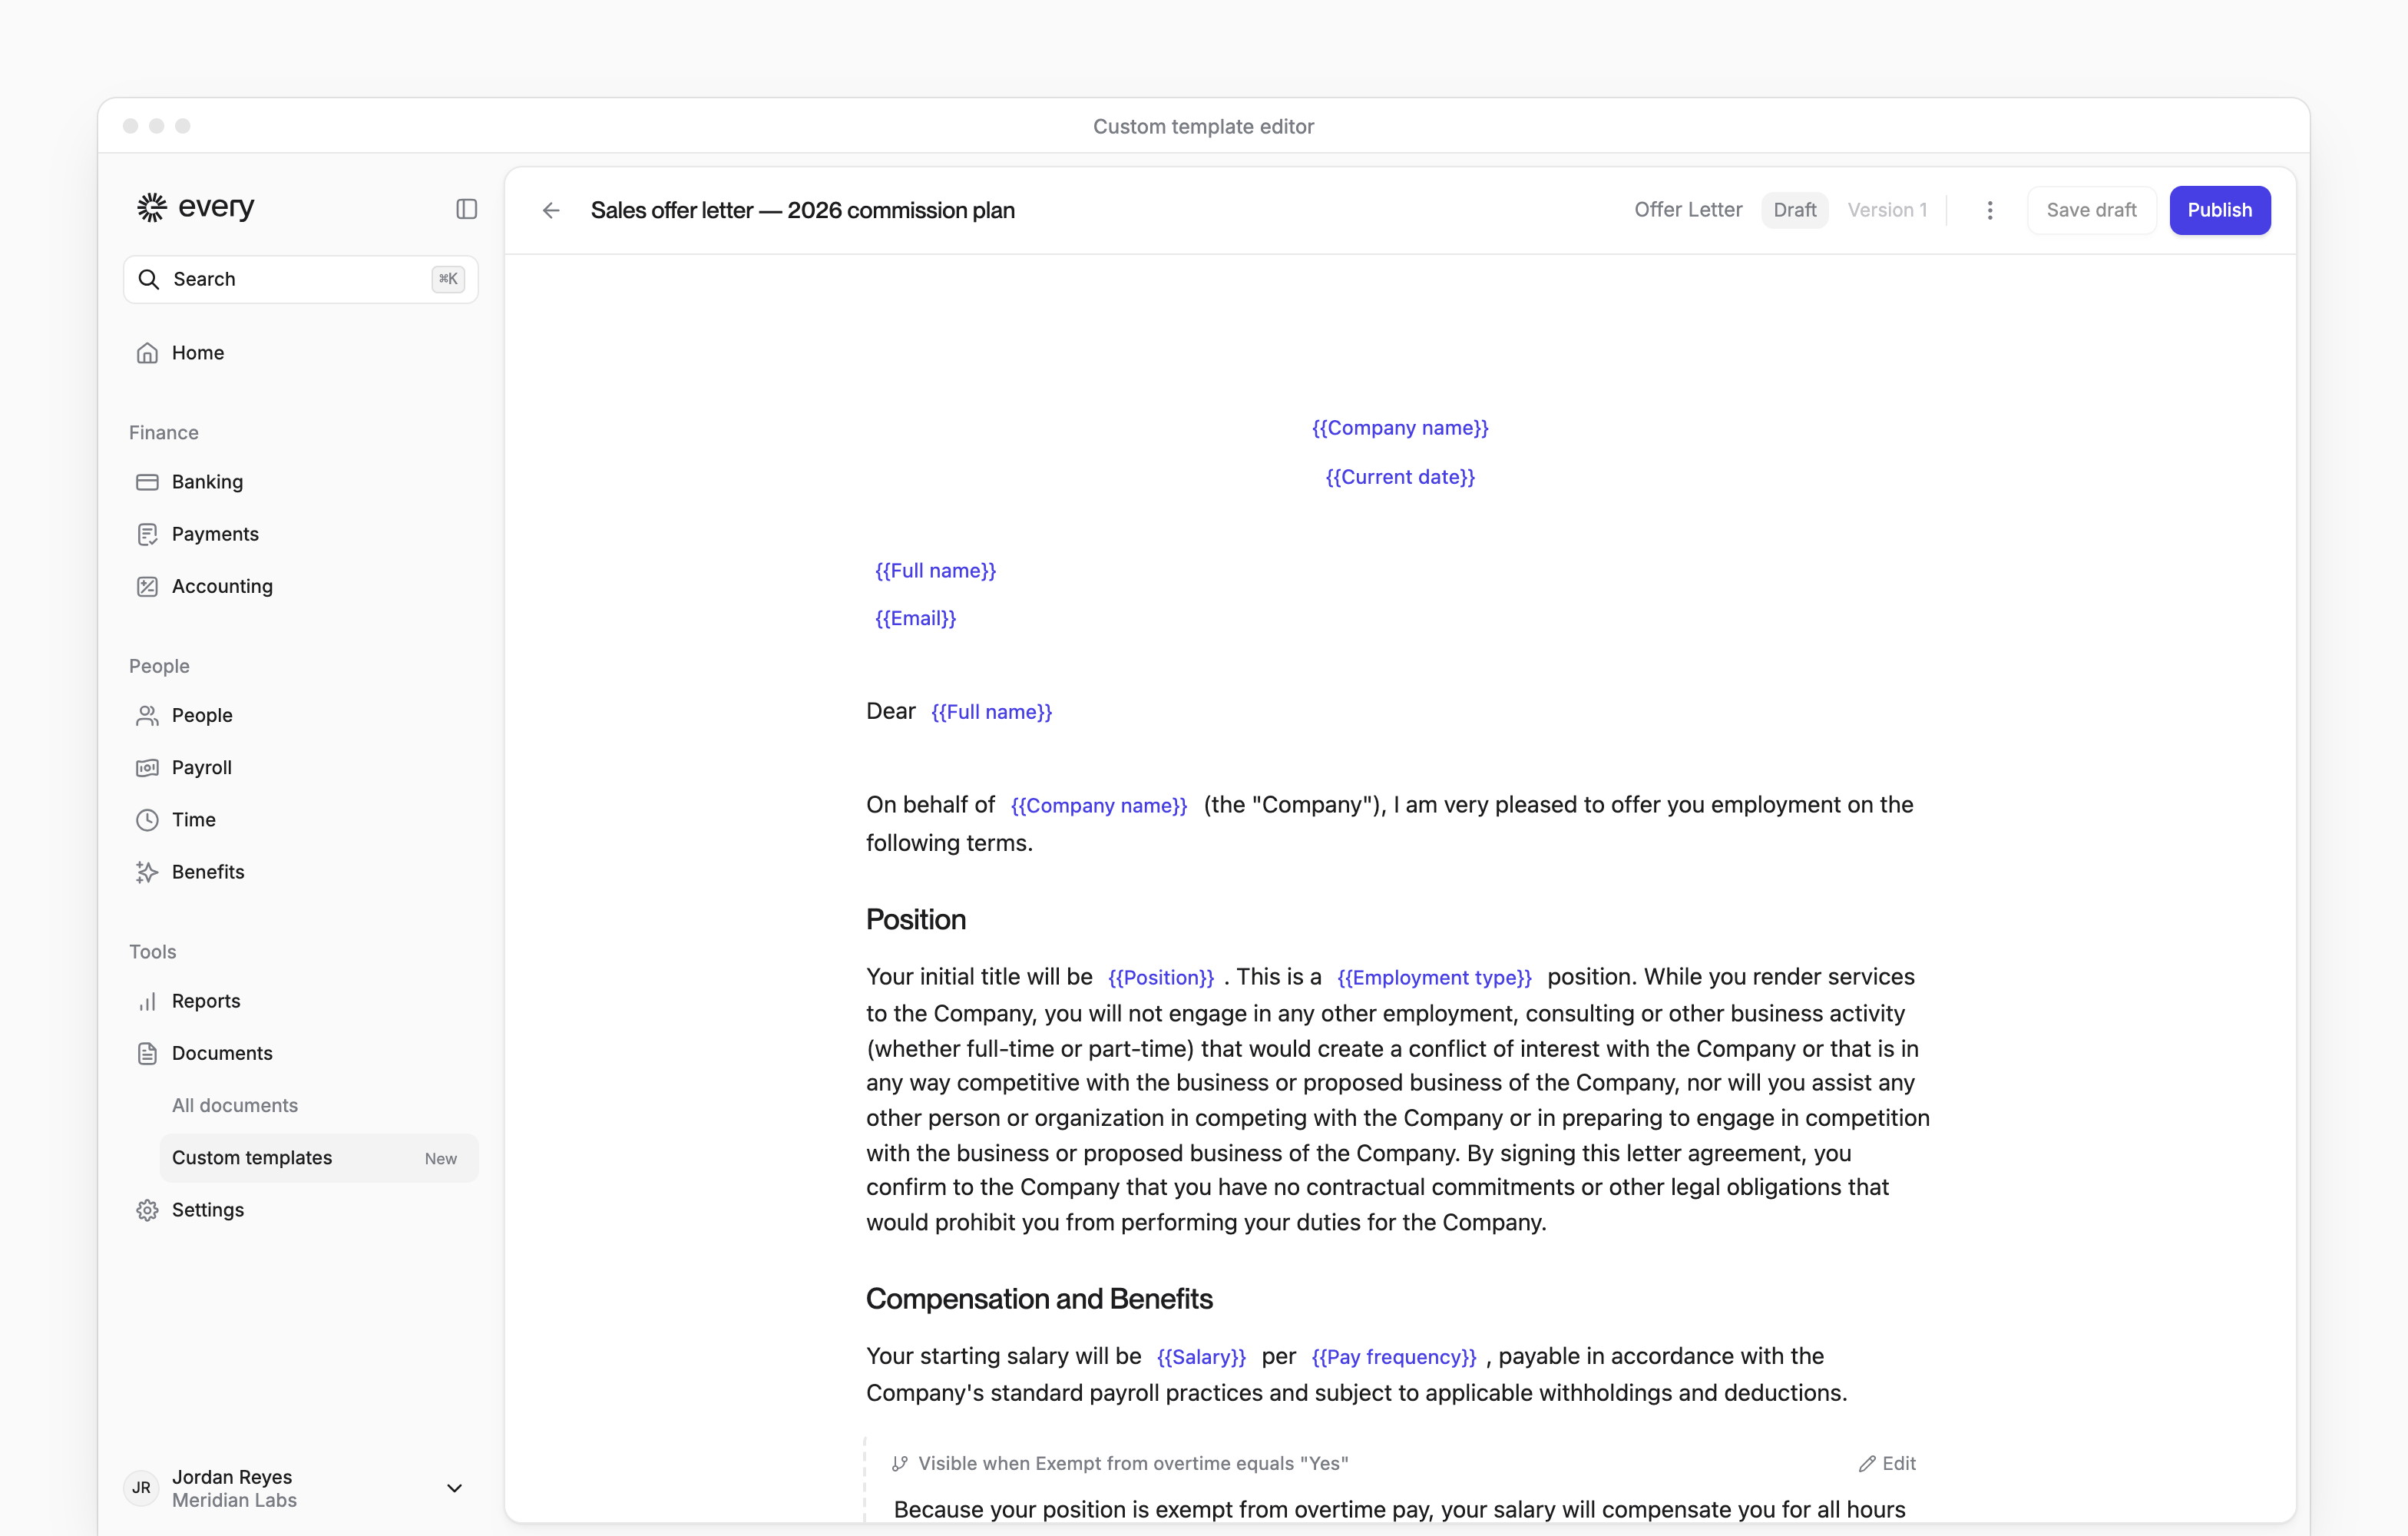Click the Compensation and Benefits heading
This screenshot has width=2408, height=1536.
(x=1039, y=1299)
